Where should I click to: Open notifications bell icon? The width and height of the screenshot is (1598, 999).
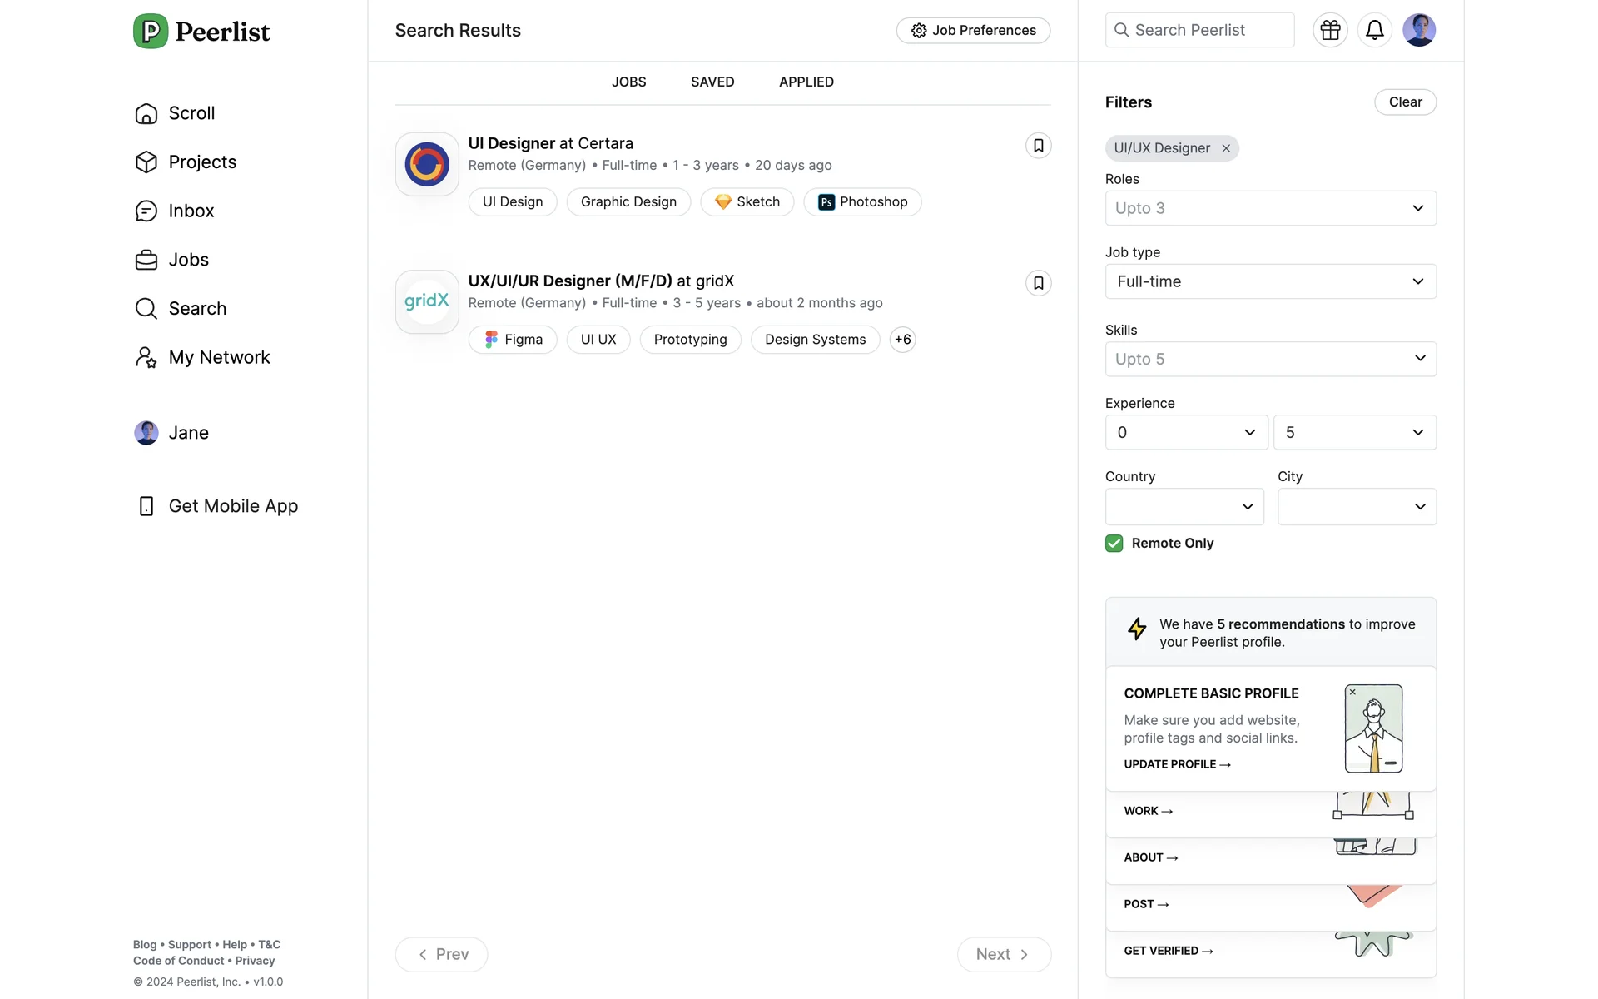pos(1374,30)
